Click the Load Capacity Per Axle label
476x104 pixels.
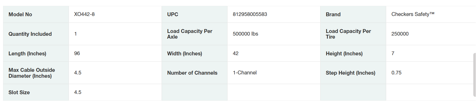(x=190, y=34)
